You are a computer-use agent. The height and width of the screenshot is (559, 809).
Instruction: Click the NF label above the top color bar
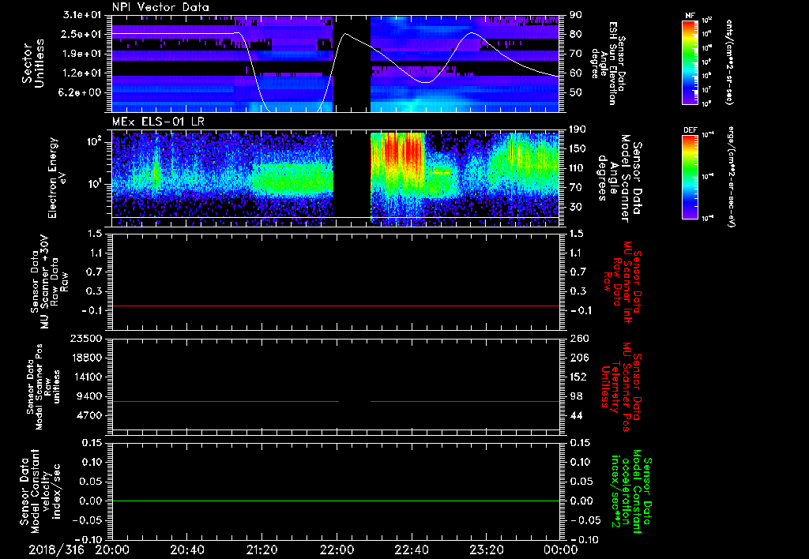(x=690, y=16)
